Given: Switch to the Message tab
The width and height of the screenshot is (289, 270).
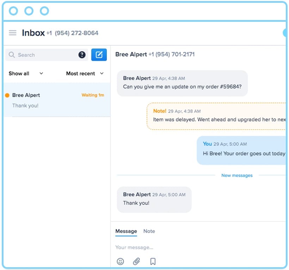Looking at the screenshot, I should (x=126, y=231).
